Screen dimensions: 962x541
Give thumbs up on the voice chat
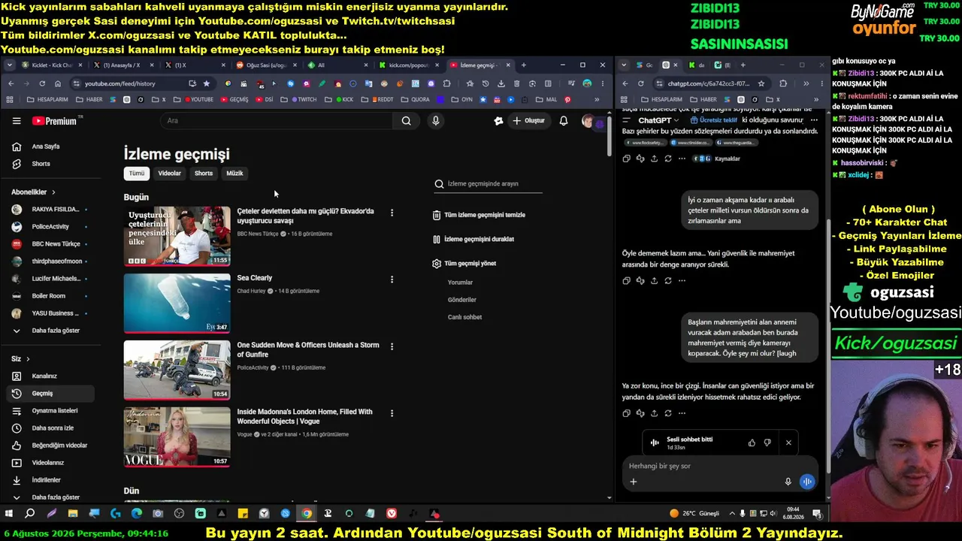[x=752, y=443]
